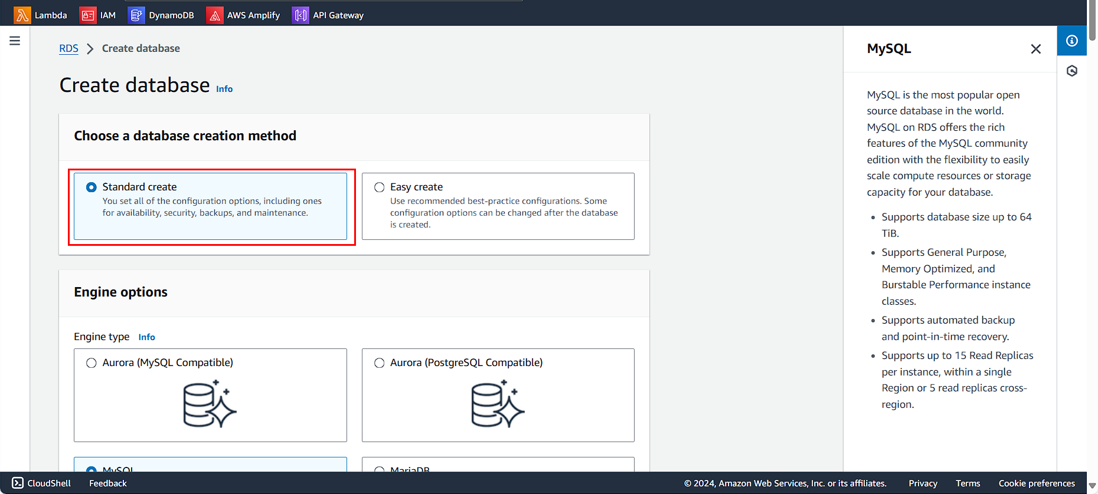Open the IAM service shortcut icon
Image resolution: width=1098 pixels, height=494 pixels.
(x=87, y=15)
